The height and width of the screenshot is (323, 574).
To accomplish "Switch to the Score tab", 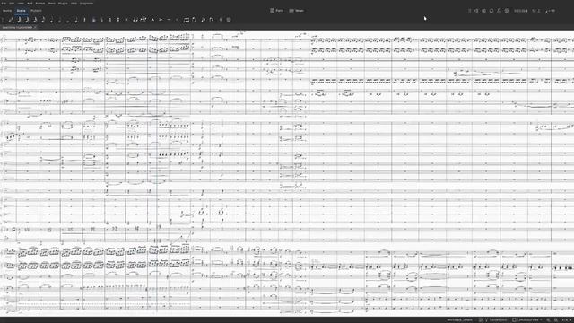I will pyautogui.click(x=22, y=11).
